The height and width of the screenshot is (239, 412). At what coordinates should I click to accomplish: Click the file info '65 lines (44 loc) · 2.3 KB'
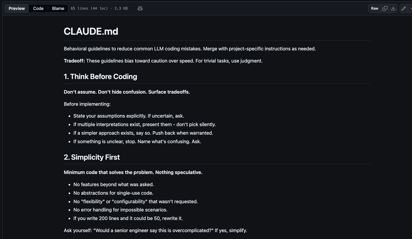coord(99,9)
